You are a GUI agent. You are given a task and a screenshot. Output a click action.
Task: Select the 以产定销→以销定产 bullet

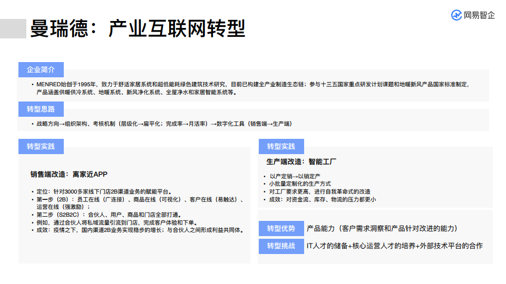295,177
